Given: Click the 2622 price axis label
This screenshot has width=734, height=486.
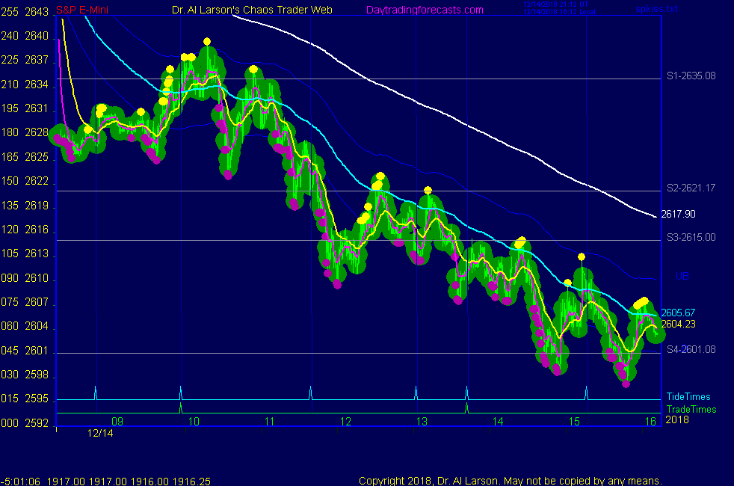Looking at the screenshot, I should coord(37,181).
